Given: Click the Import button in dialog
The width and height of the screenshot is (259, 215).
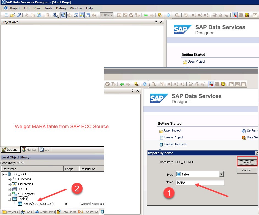Looking at the screenshot, I should tap(247, 162).
